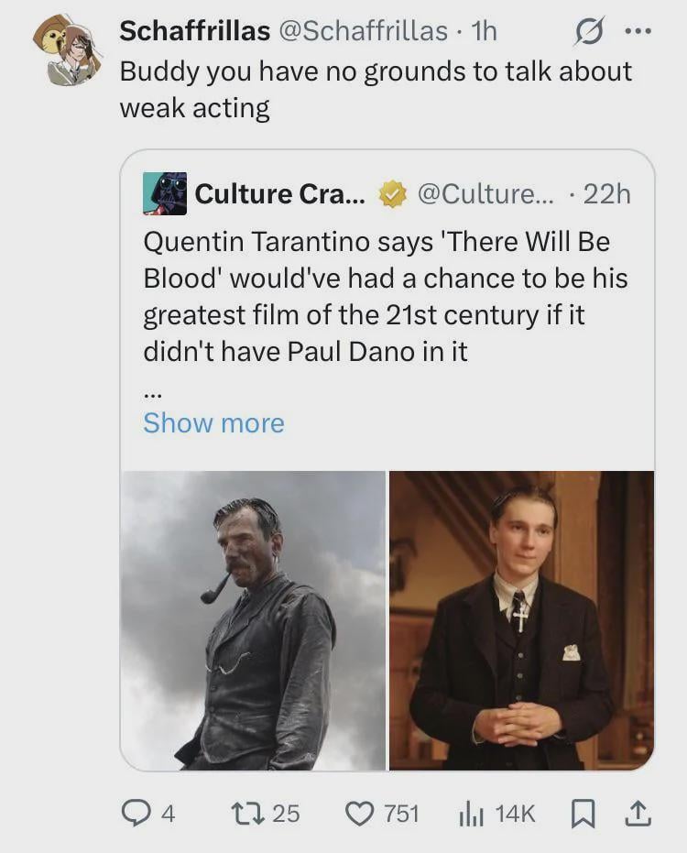Click the gold verified badge
The image size is (687, 853).
point(393,194)
